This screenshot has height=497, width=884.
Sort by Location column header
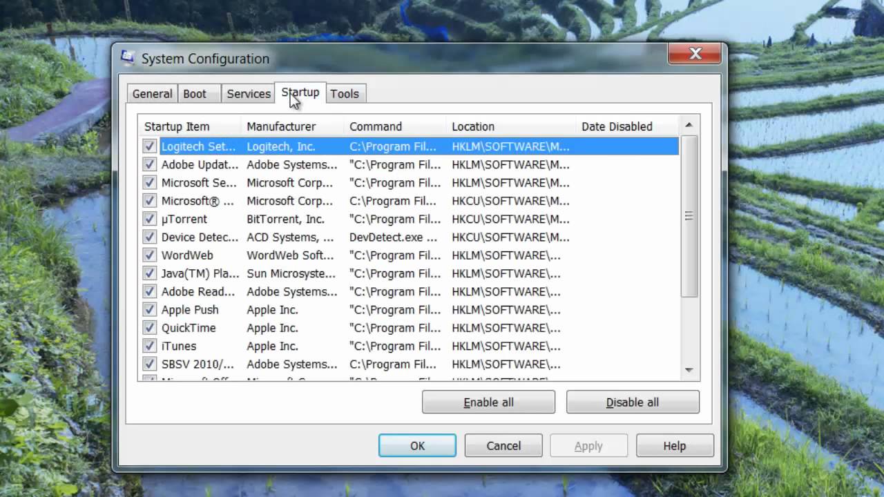click(x=510, y=126)
